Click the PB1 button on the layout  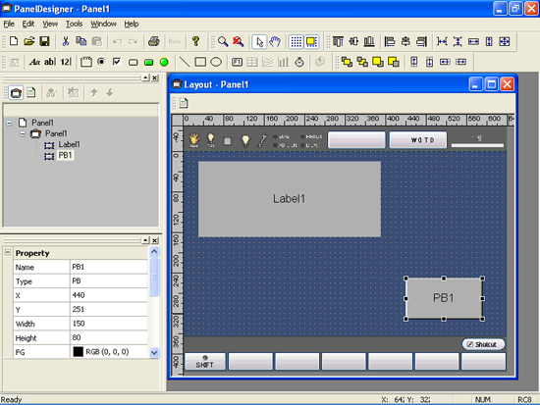[444, 298]
